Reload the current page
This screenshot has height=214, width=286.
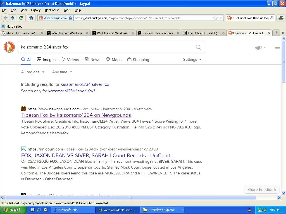point(21,18)
